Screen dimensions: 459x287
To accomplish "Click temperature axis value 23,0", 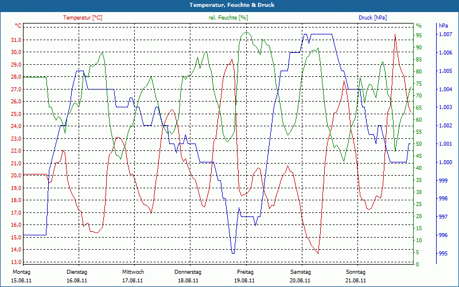I will [16, 138].
